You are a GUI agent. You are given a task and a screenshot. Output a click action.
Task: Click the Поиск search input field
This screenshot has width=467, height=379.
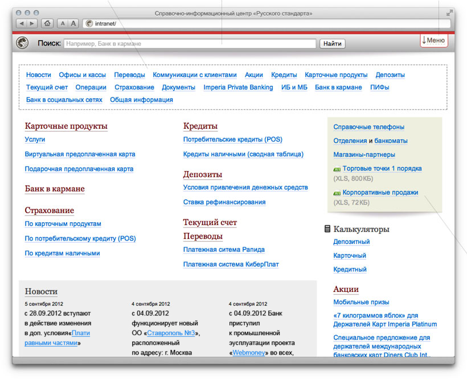(189, 43)
